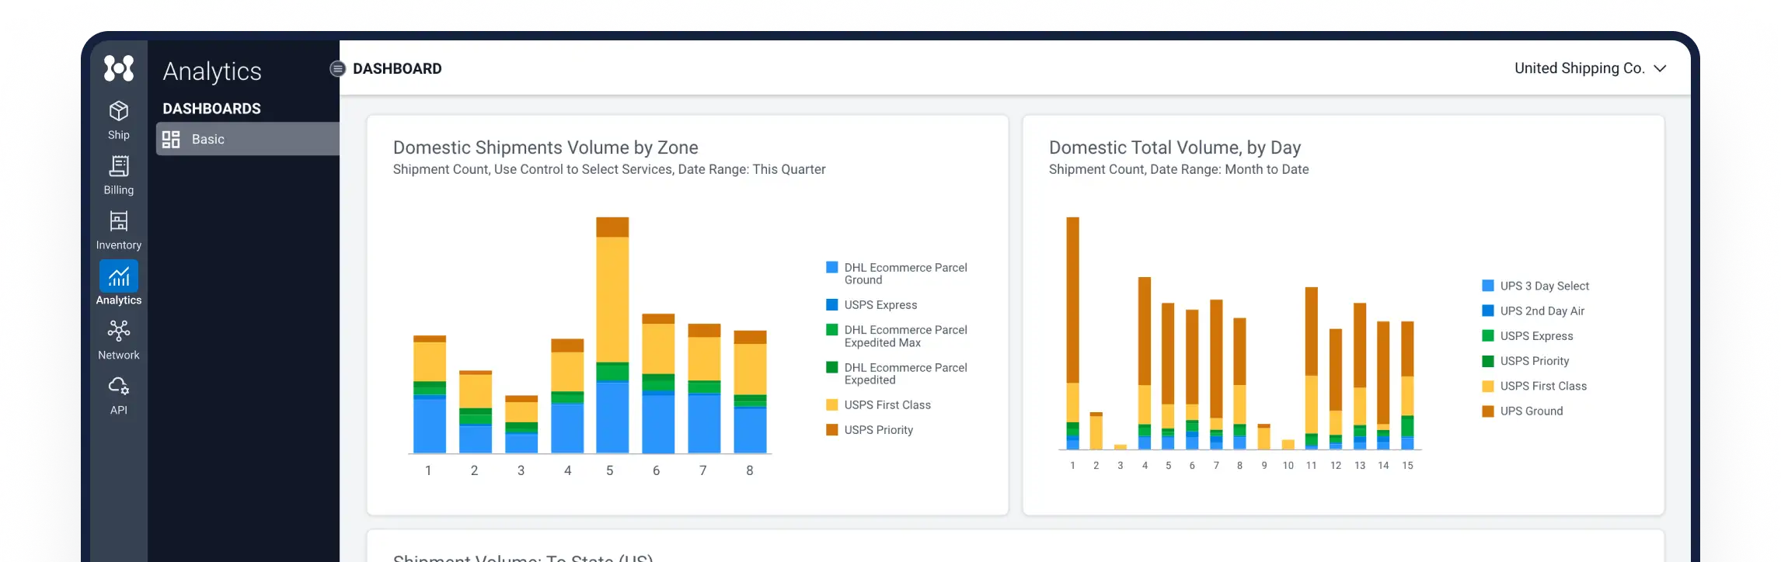1781x562 pixels.
Task: Open the API cloud icon
Action: (119, 386)
